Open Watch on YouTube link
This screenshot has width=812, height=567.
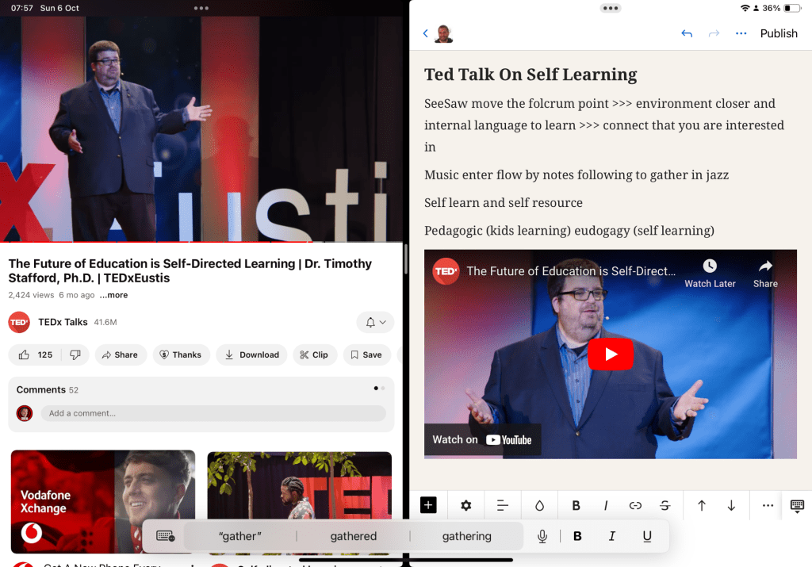[482, 439]
